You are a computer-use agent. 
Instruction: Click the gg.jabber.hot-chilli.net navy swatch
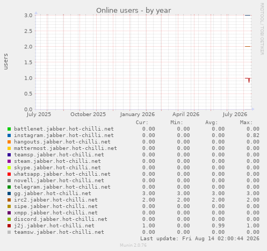click(x=9, y=193)
